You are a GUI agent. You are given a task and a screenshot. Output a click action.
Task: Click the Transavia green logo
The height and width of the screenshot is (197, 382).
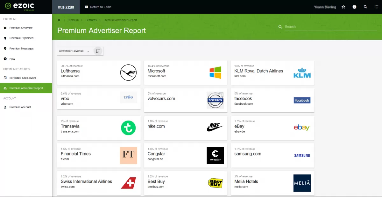(x=128, y=128)
